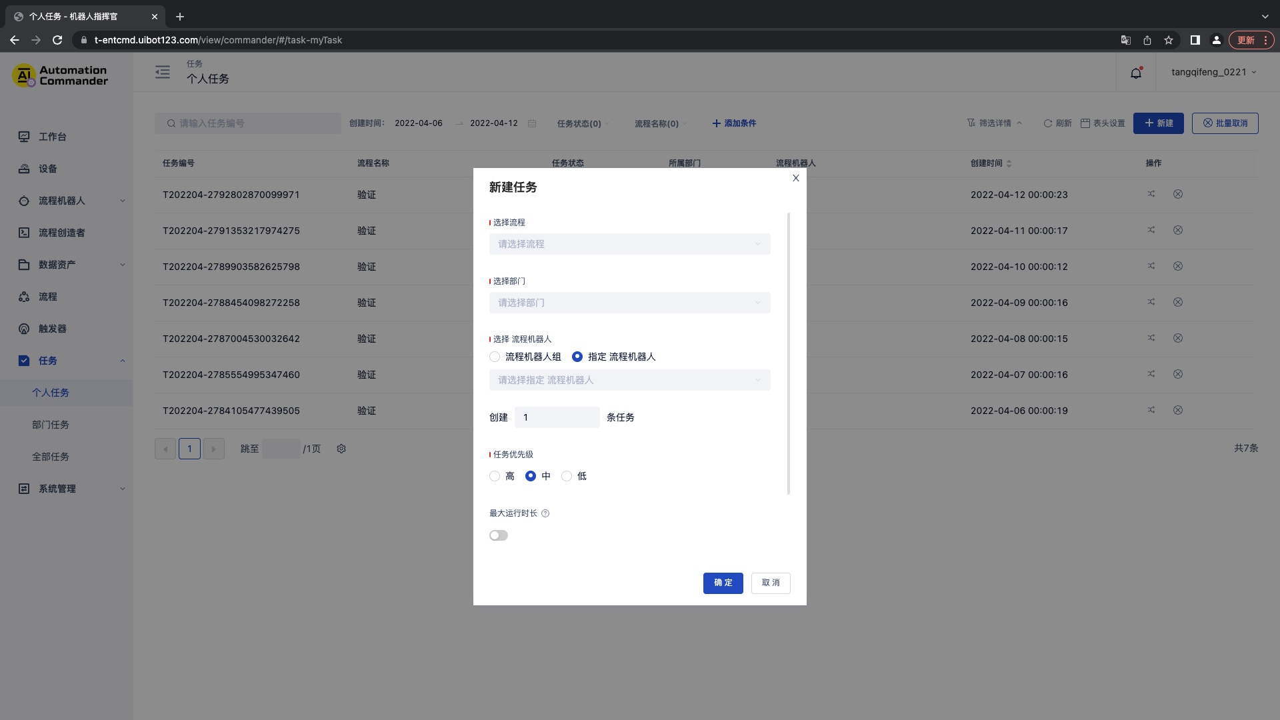Click shuffle icon for task T202204-2788454098272258
The image size is (1280, 720).
(1151, 302)
